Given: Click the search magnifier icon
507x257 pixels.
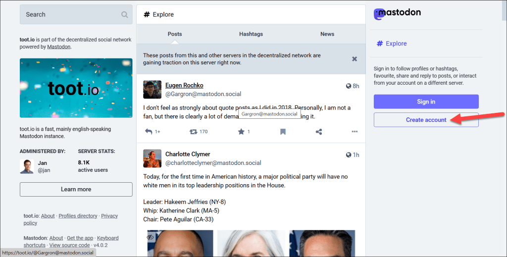Looking at the screenshot, I should (x=124, y=14).
